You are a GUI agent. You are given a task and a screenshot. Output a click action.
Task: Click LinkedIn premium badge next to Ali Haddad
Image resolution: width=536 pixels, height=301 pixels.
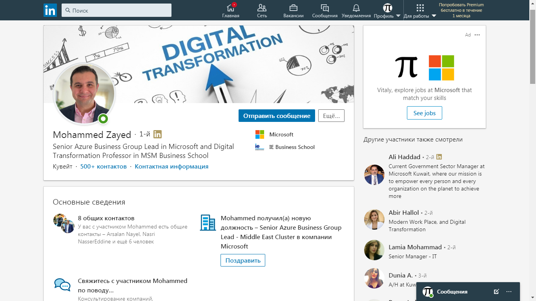pyautogui.click(x=439, y=157)
